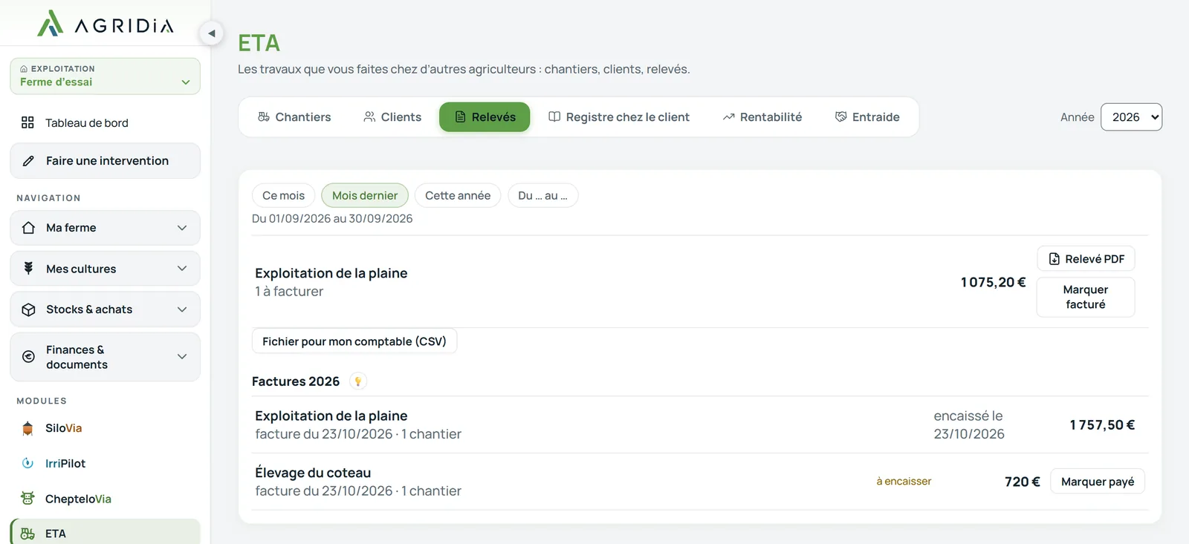
Task: Open the Exploitation Ferme d'essai selector
Action: tap(105, 76)
